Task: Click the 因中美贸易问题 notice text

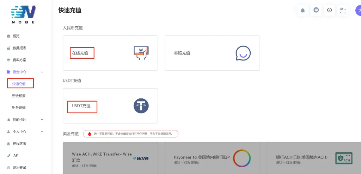Action: tap(133, 134)
